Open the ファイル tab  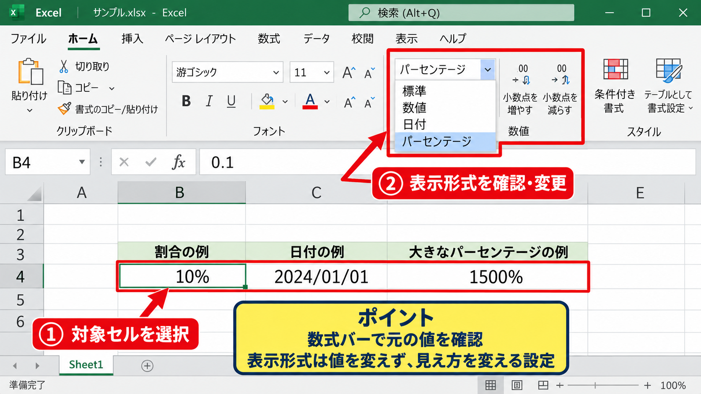pyautogui.click(x=28, y=39)
